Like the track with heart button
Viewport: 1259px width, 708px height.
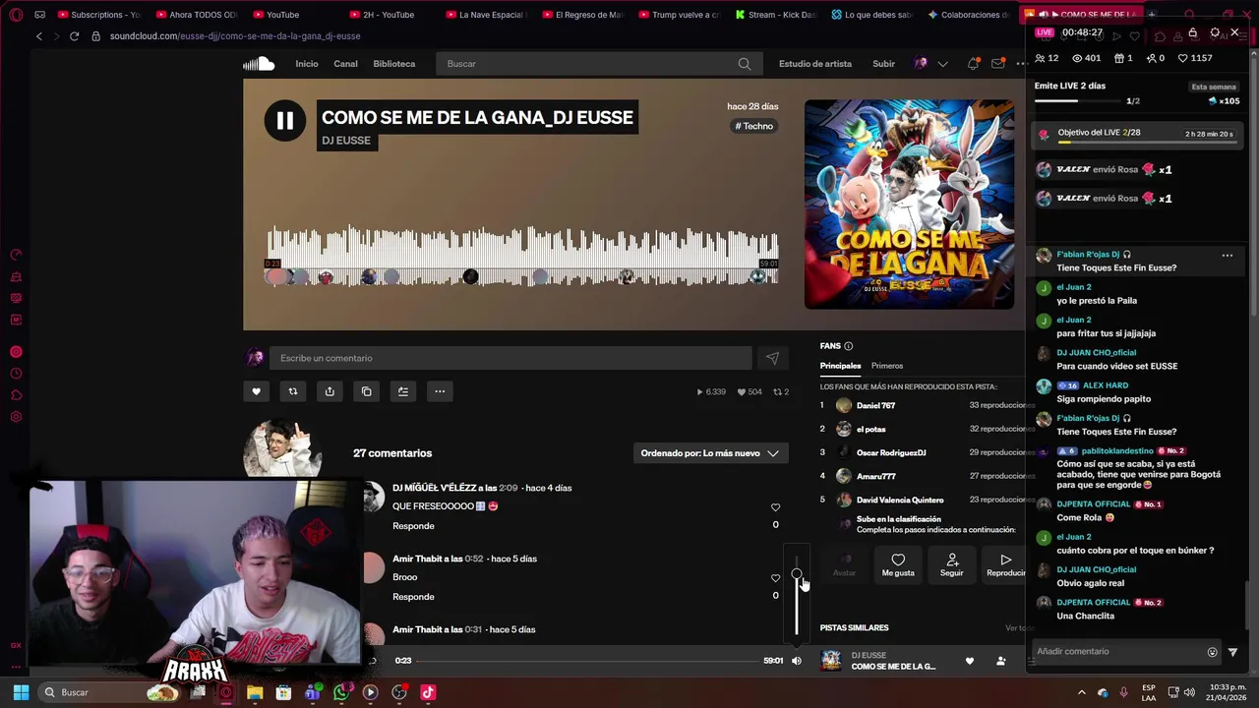point(256,391)
